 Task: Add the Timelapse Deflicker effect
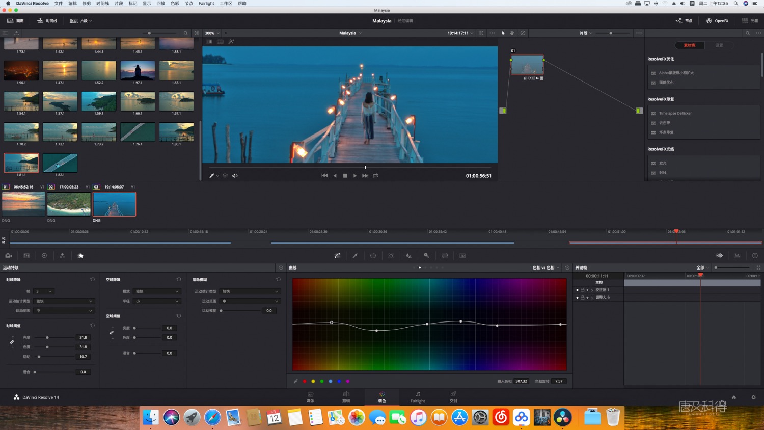pos(675,113)
